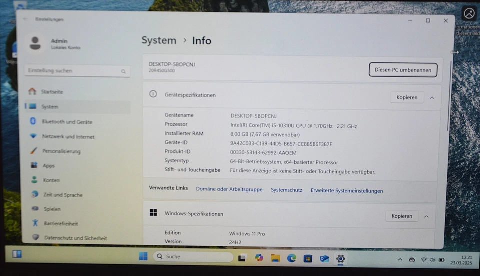The width and height of the screenshot is (480, 276).
Task: Open Systemschutz link
Action: point(286,190)
